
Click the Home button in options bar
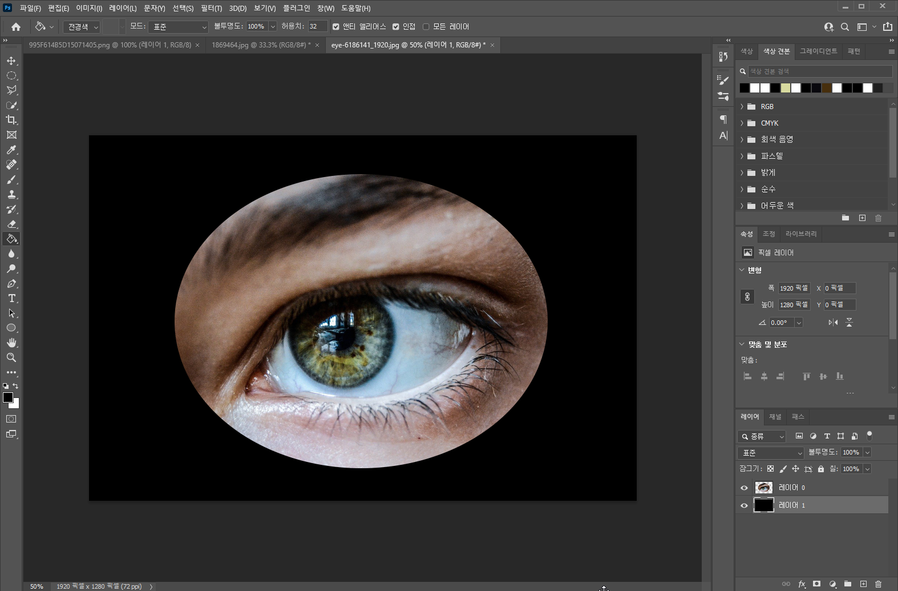click(x=16, y=27)
